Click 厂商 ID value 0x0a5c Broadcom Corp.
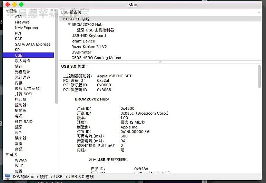Screen dimensions: 266x183 point(144,113)
